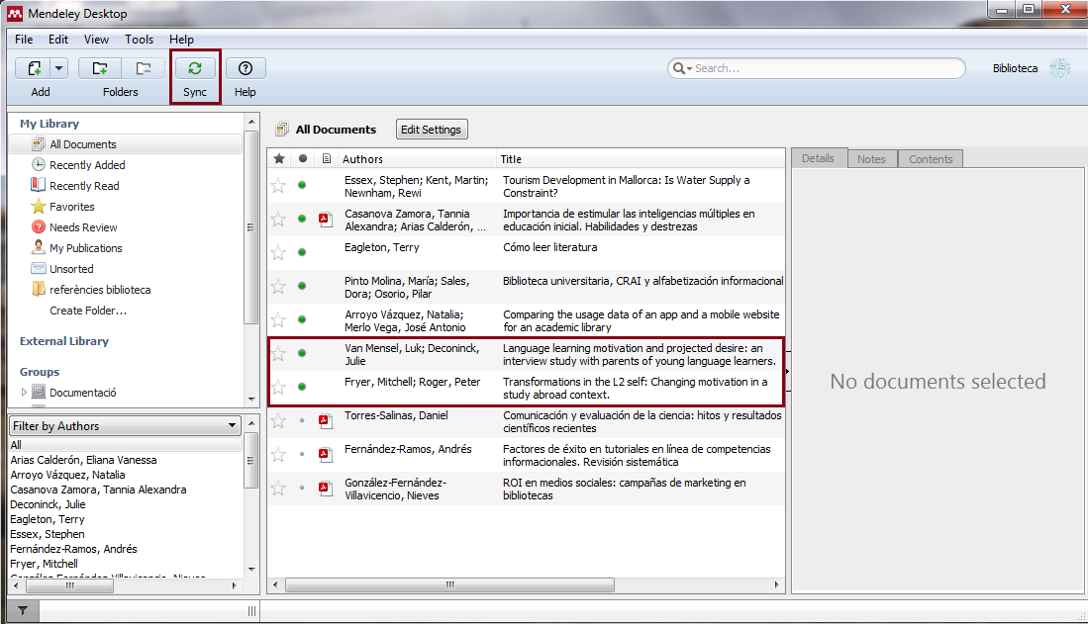Star the Torres-Salinas document
Screen dimensions: 1088x624
(x=278, y=420)
